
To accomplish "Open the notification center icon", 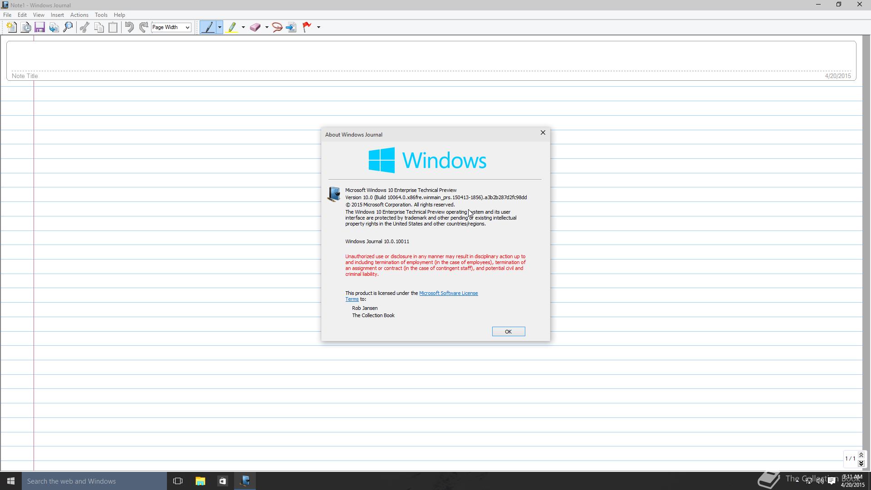I will [x=832, y=481].
